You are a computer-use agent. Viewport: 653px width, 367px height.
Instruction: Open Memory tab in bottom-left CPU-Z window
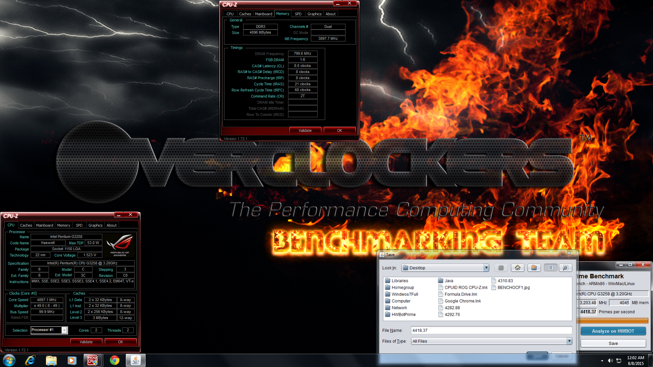64,225
